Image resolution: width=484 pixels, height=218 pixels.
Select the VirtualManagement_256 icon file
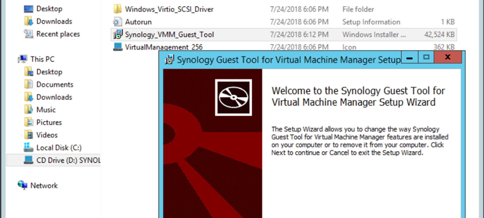(x=118, y=47)
